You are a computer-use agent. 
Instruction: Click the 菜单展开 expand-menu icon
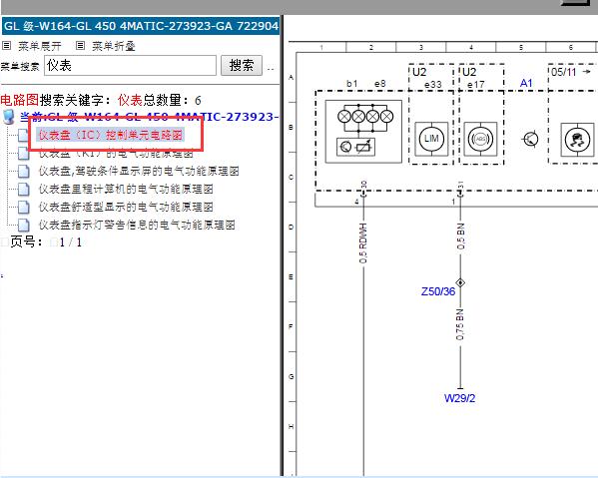pos(6,46)
